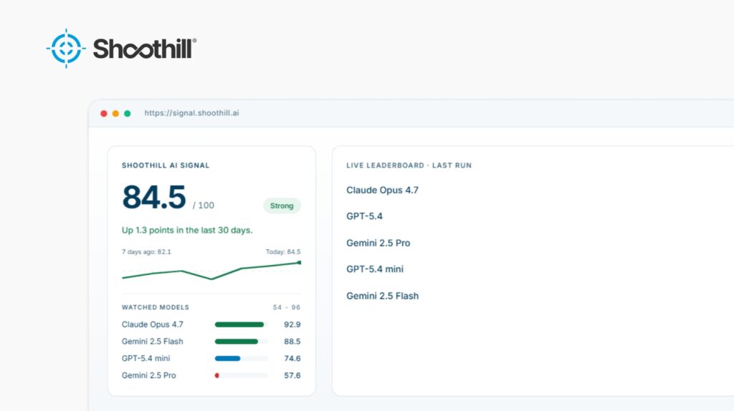
Task: Click the 'SHOOTHILL AI SIGNAL' card heading
Action: (x=166, y=165)
